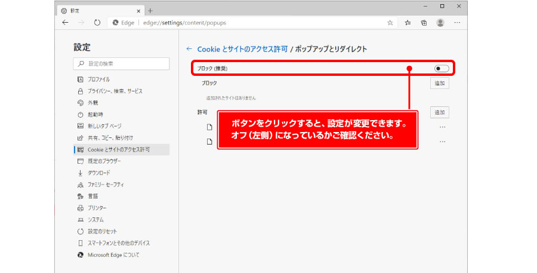Open プロファイル settings section
Image resolution: width=537 pixels, height=273 pixels.
click(121, 79)
